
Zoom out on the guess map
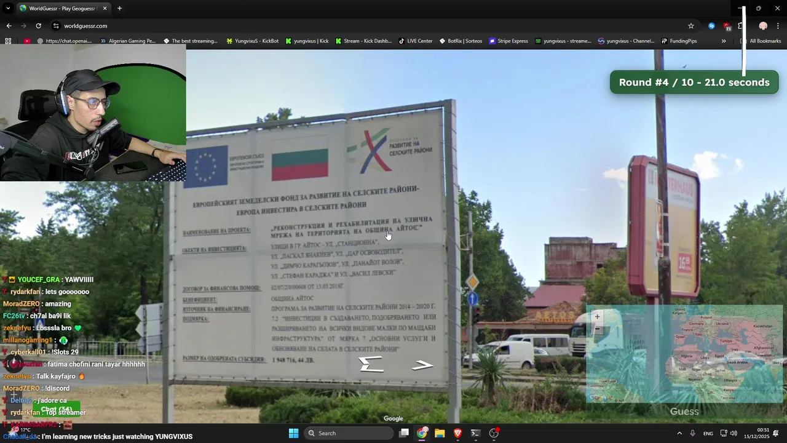pyautogui.click(x=597, y=329)
